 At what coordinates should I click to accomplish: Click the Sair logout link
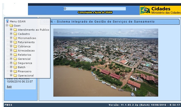point(9,87)
